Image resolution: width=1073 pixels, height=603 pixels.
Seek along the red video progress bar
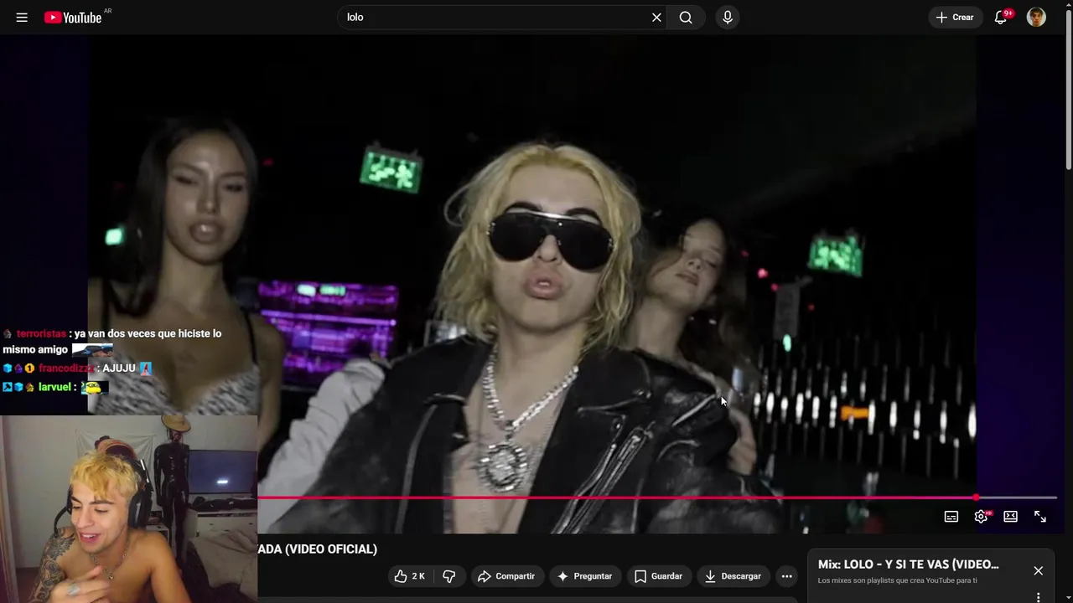point(657,497)
